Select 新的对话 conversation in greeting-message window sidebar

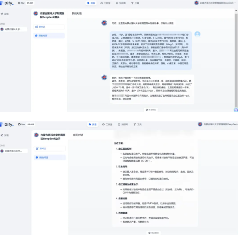49,36
